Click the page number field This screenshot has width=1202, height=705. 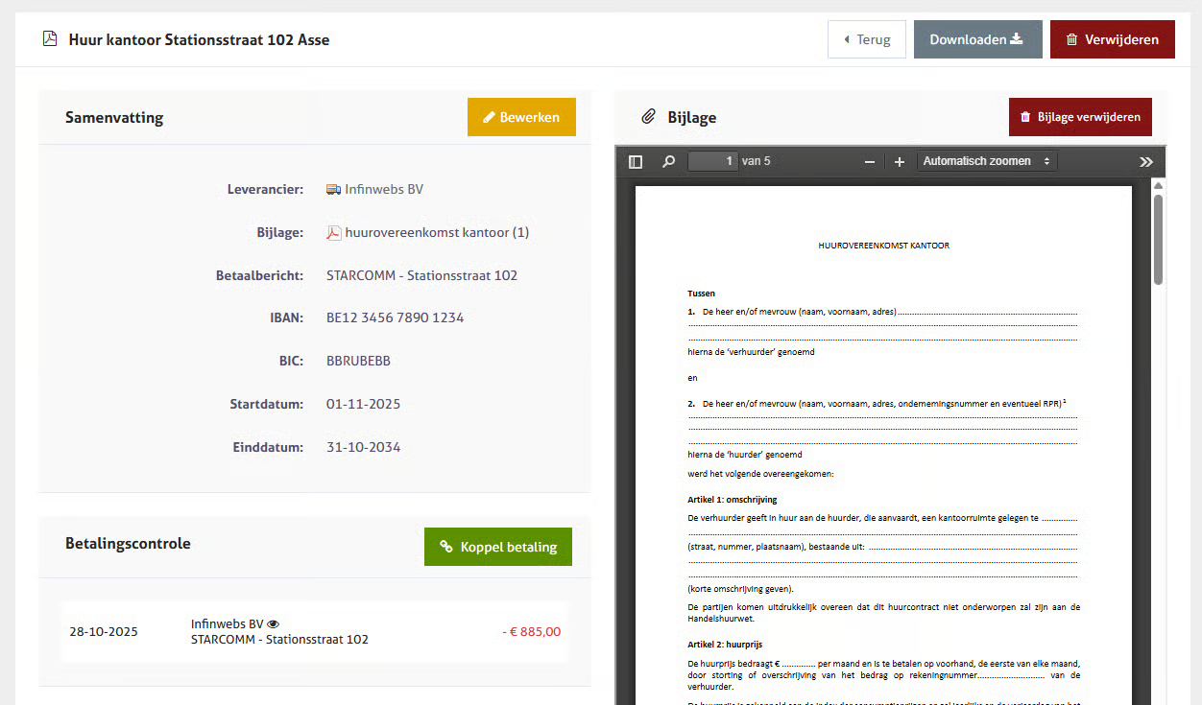pos(712,161)
